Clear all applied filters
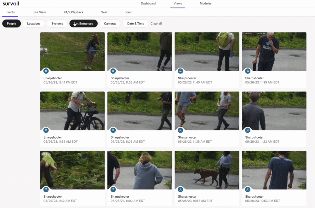315x208 pixels. 156,24
